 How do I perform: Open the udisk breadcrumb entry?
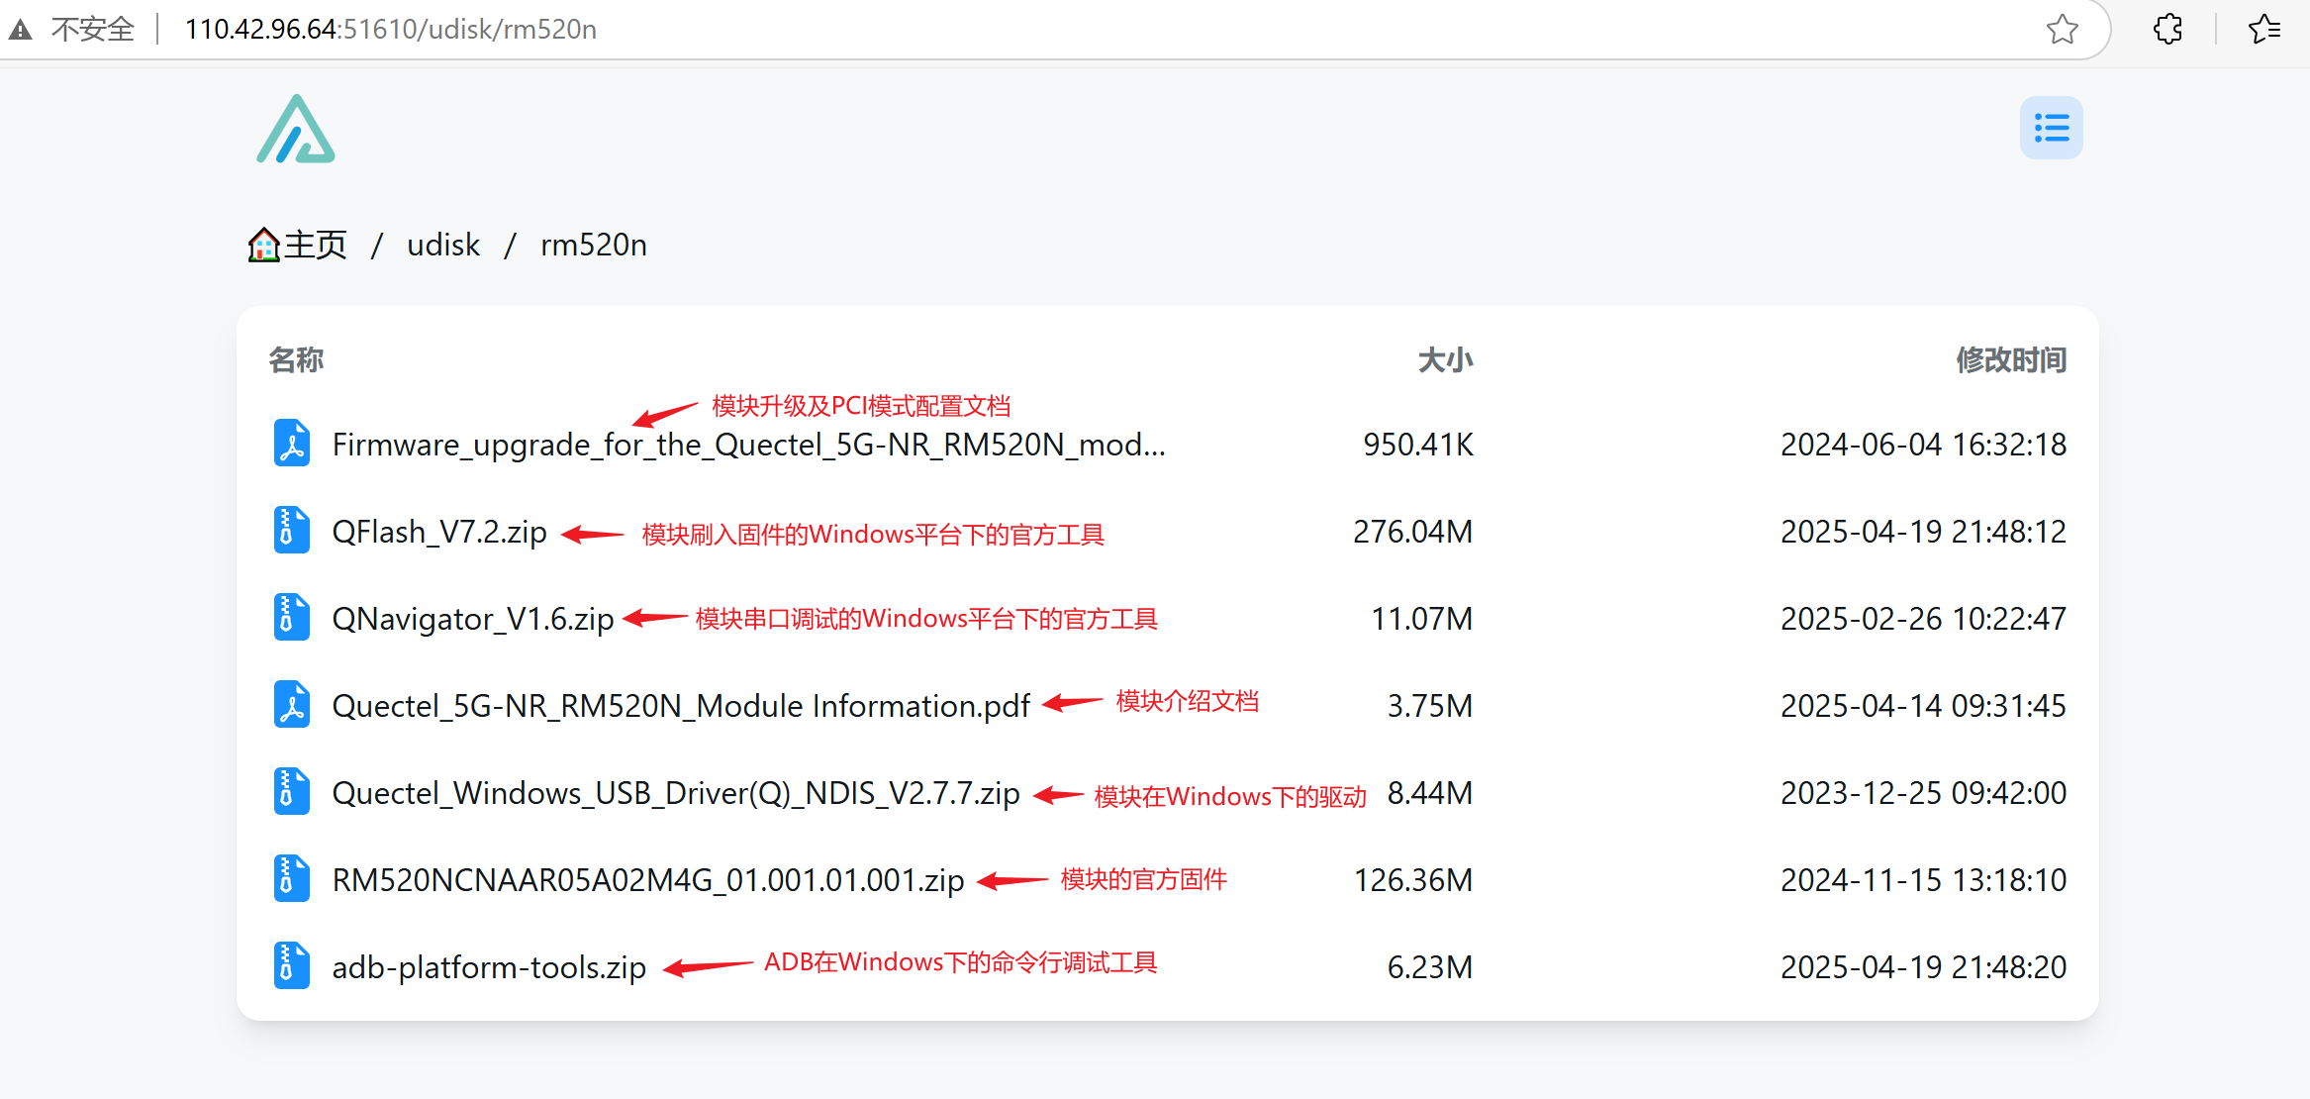click(x=442, y=245)
